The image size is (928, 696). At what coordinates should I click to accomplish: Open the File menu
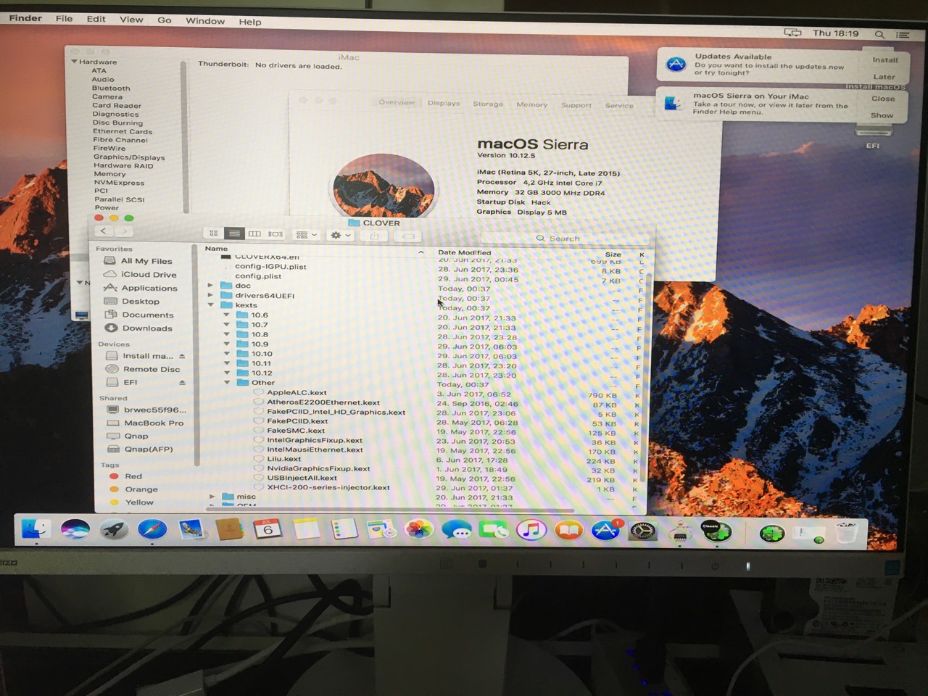point(64,19)
